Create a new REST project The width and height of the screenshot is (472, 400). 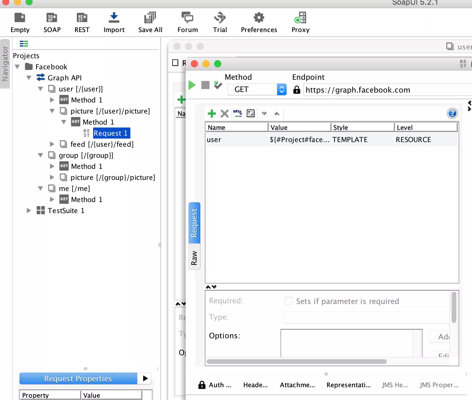coord(82,23)
